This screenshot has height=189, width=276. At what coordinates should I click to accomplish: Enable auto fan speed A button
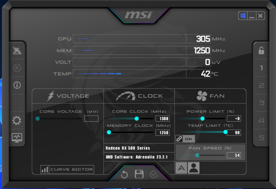pyautogui.click(x=181, y=168)
